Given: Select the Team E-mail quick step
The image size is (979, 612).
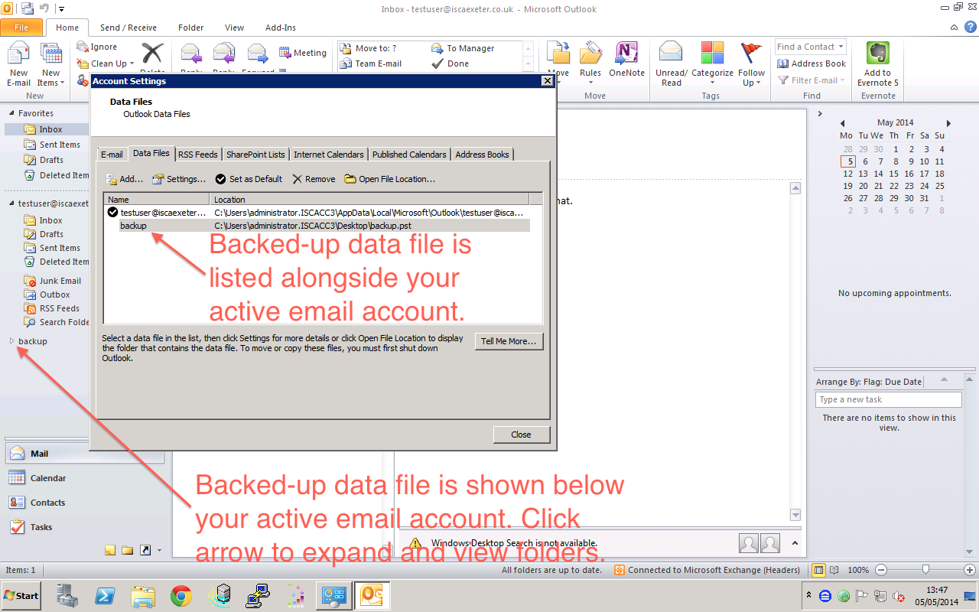Looking at the screenshot, I should tap(371, 63).
